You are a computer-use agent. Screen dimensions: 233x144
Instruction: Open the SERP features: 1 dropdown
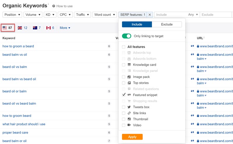tap(133, 15)
